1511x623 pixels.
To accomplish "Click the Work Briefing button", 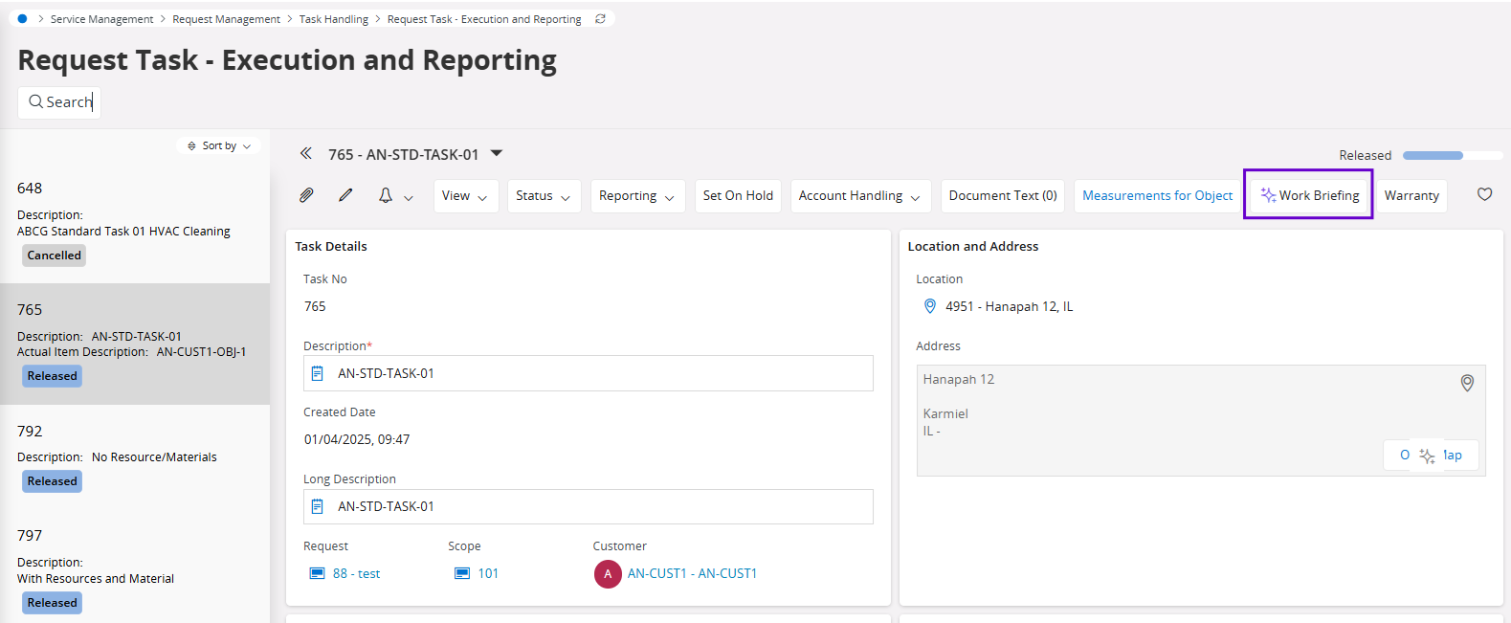I will click(x=1309, y=195).
